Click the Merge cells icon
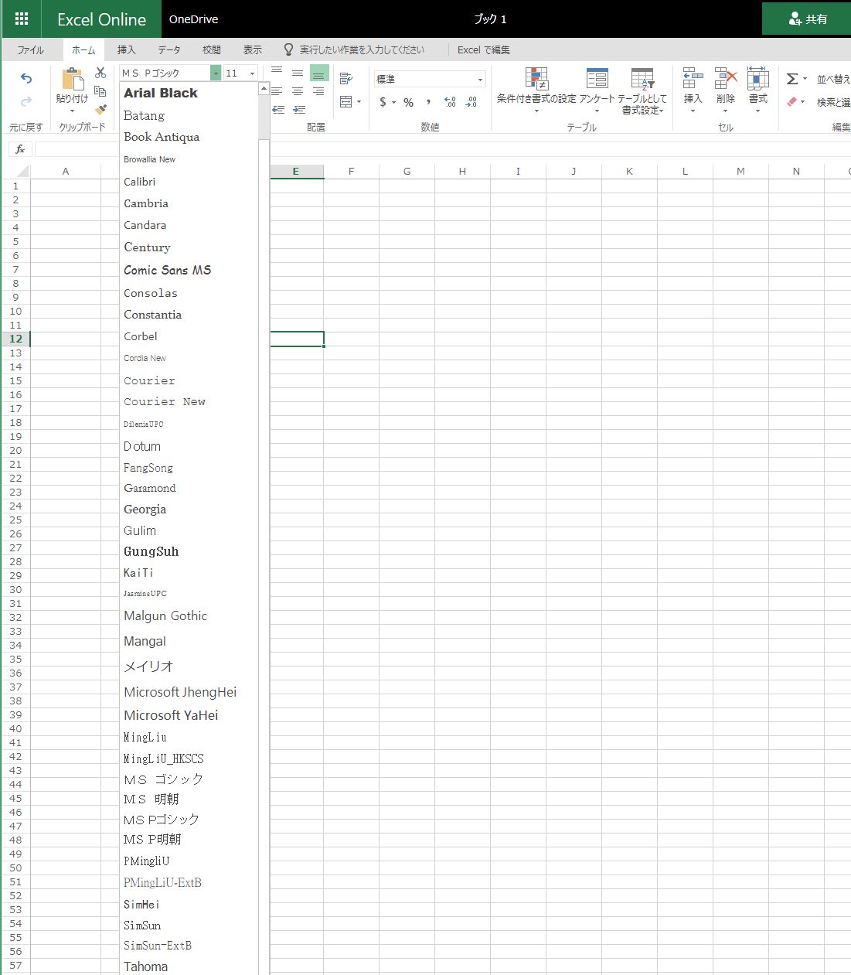The image size is (851, 975). (x=346, y=101)
